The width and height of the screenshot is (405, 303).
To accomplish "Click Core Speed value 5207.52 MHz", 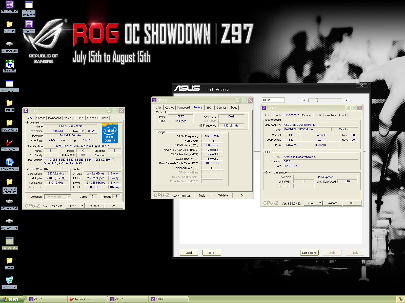I will coord(56,174).
